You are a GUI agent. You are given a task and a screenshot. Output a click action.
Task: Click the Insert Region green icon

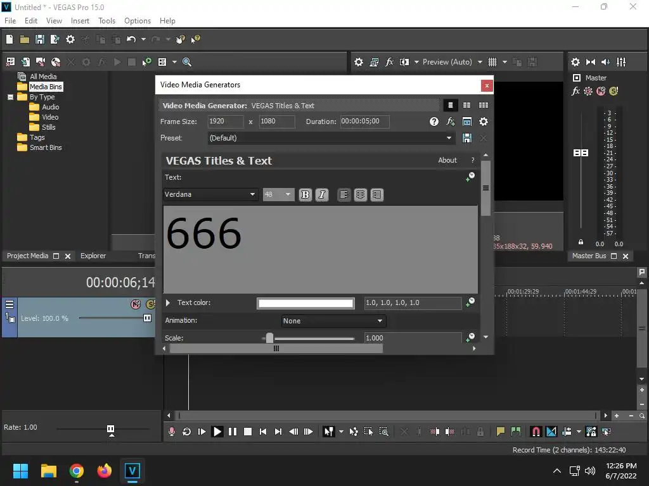tap(516, 432)
